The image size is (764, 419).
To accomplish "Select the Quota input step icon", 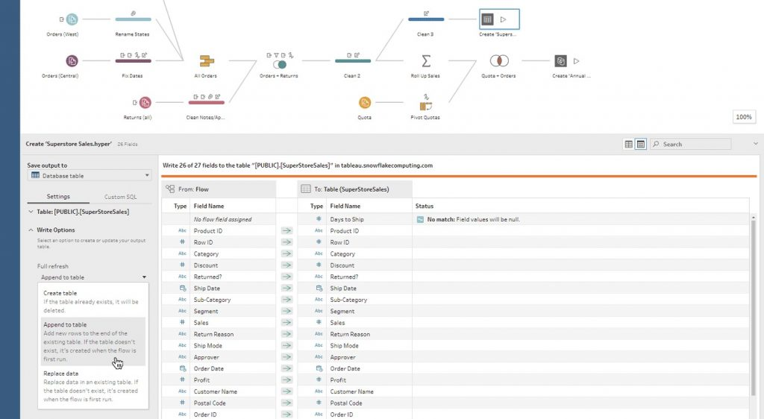I will pyautogui.click(x=365, y=102).
